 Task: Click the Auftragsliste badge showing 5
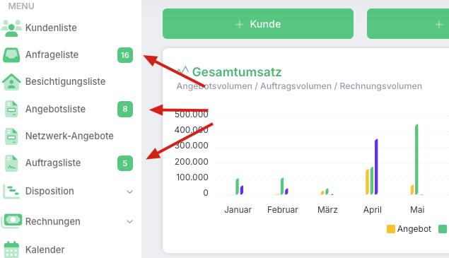[x=125, y=163]
